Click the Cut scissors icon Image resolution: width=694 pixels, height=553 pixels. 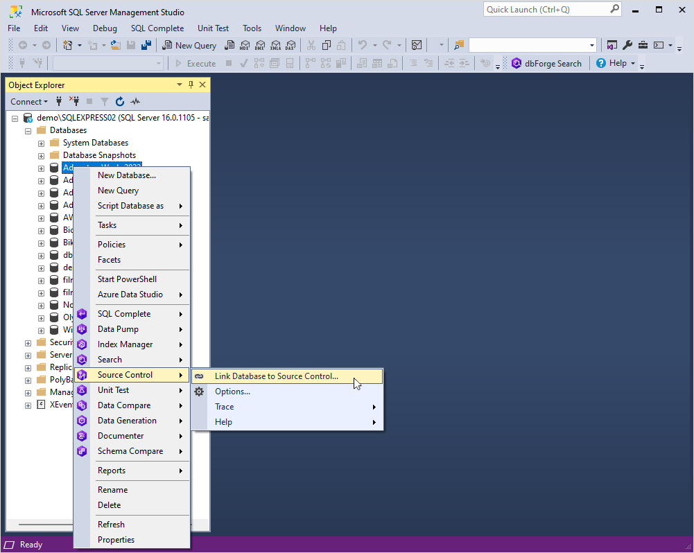click(x=311, y=45)
